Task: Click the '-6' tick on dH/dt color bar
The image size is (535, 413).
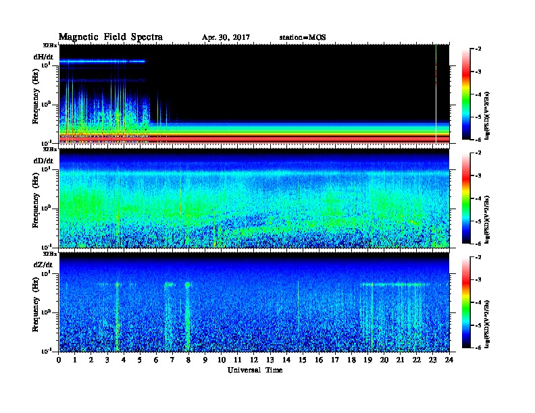Action: [x=478, y=140]
